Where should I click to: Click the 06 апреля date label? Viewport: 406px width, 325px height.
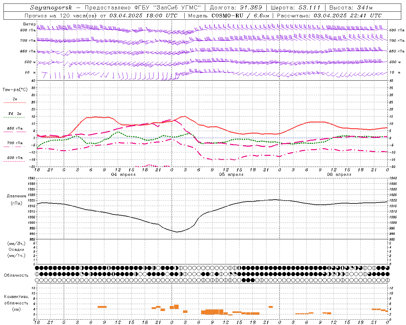[x=339, y=175]
